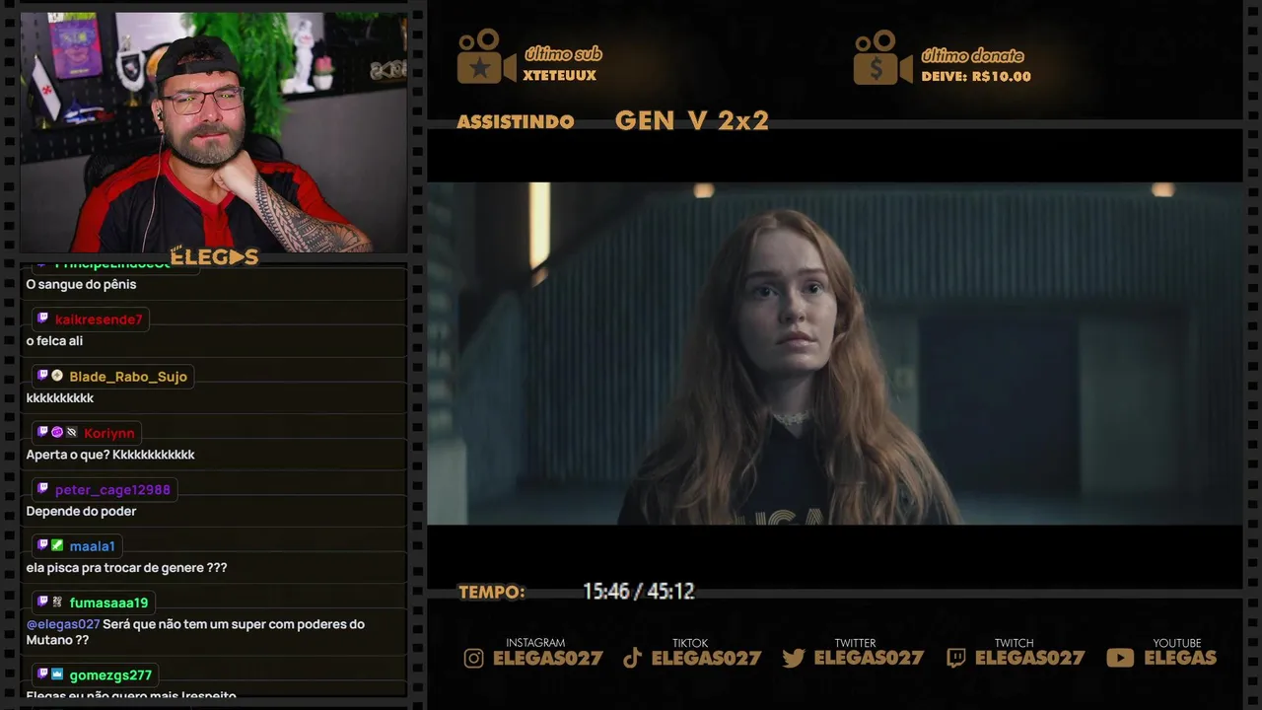Click ELEGAS YouTube channel name text
The image size is (1262, 710).
tap(1180, 658)
